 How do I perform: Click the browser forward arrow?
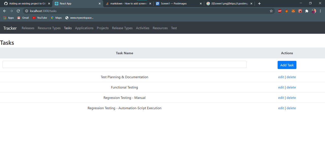coord(11,11)
